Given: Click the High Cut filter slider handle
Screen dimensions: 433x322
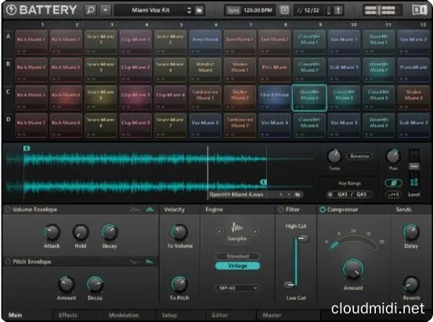Looking at the screenshot, I should click(x=303, y=238).
